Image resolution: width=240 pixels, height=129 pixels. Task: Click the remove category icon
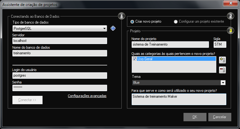222,70
